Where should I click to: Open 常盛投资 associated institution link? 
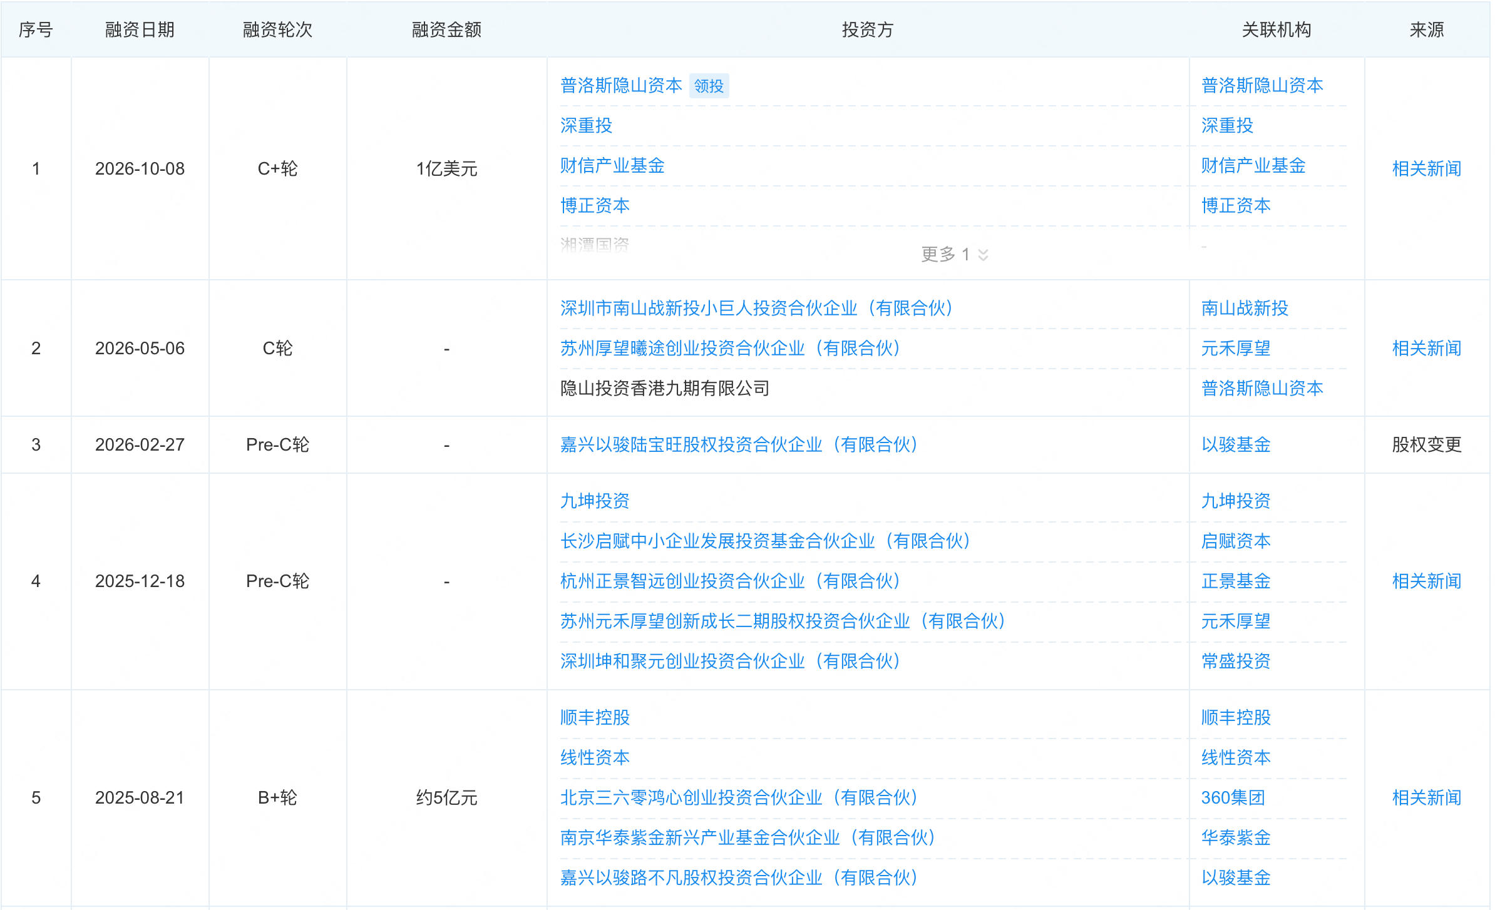(x=1236, y=661)
